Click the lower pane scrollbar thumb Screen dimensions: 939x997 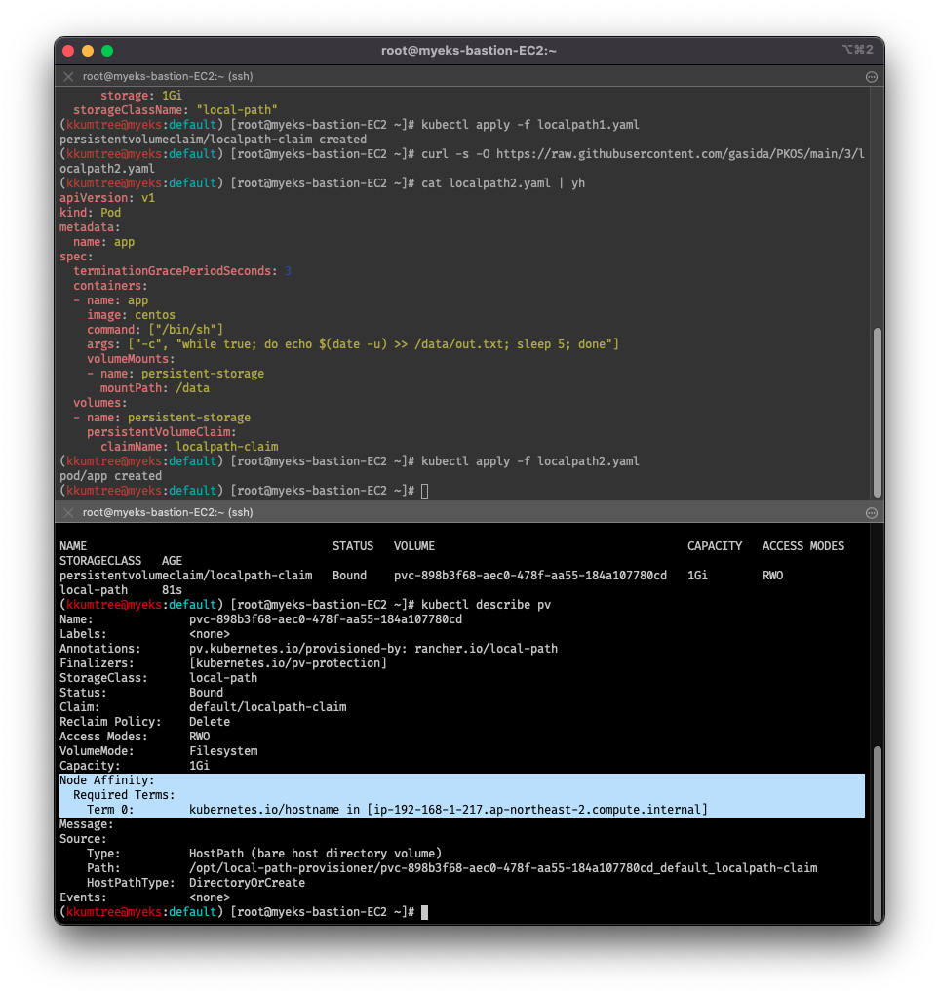pos(878,833)
